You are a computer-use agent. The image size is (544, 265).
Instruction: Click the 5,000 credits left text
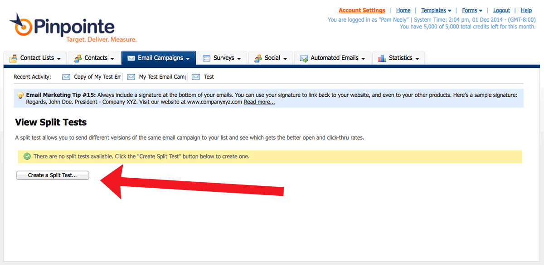tap(467, 27)
